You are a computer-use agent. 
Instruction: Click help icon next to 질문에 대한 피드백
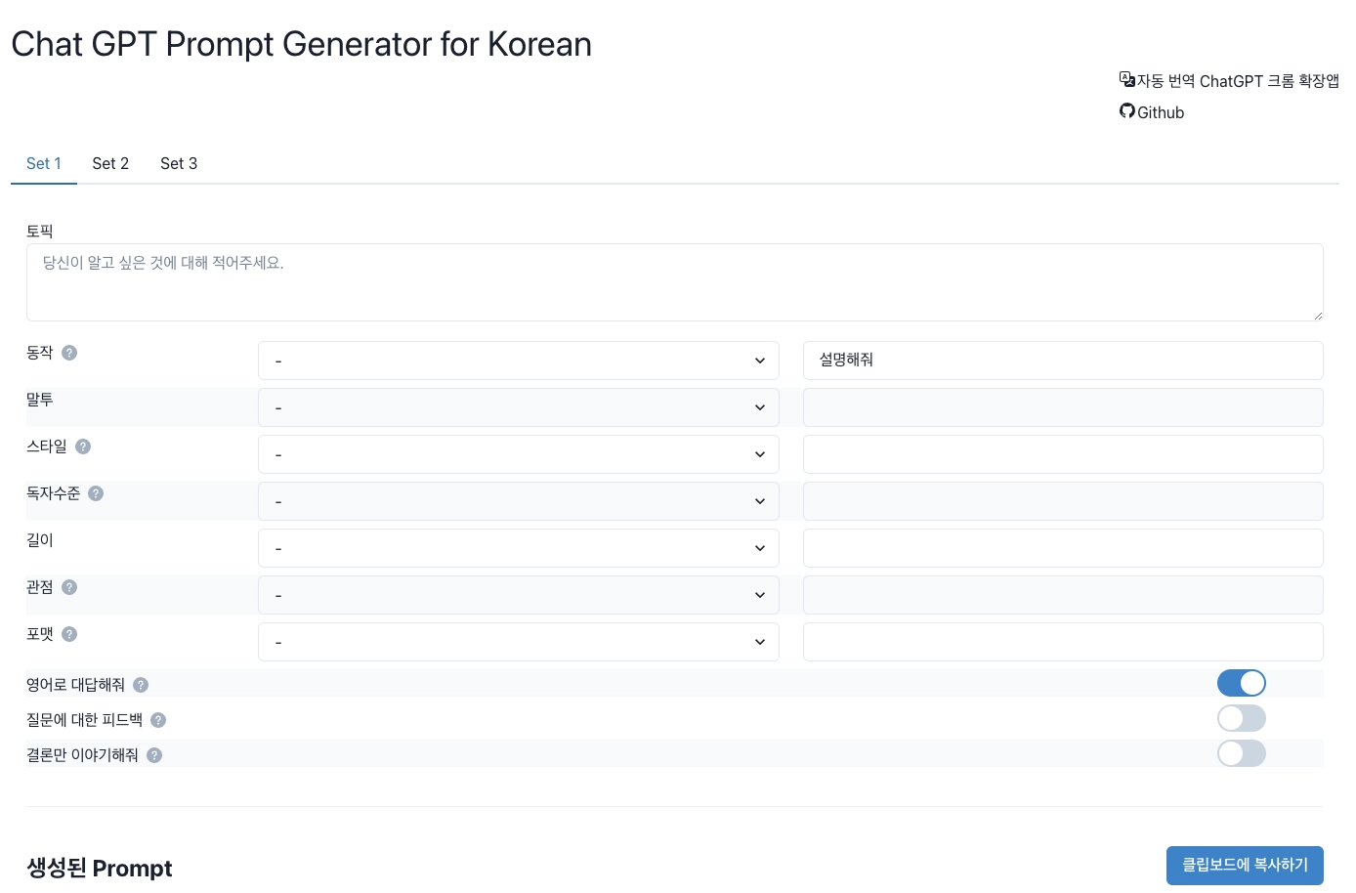point(158,720)
